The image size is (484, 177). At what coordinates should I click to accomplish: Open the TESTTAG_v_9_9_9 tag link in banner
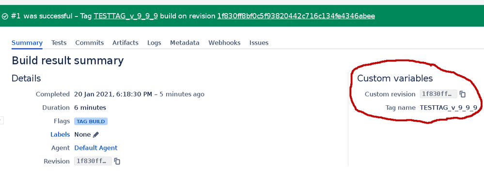[126, 16]
